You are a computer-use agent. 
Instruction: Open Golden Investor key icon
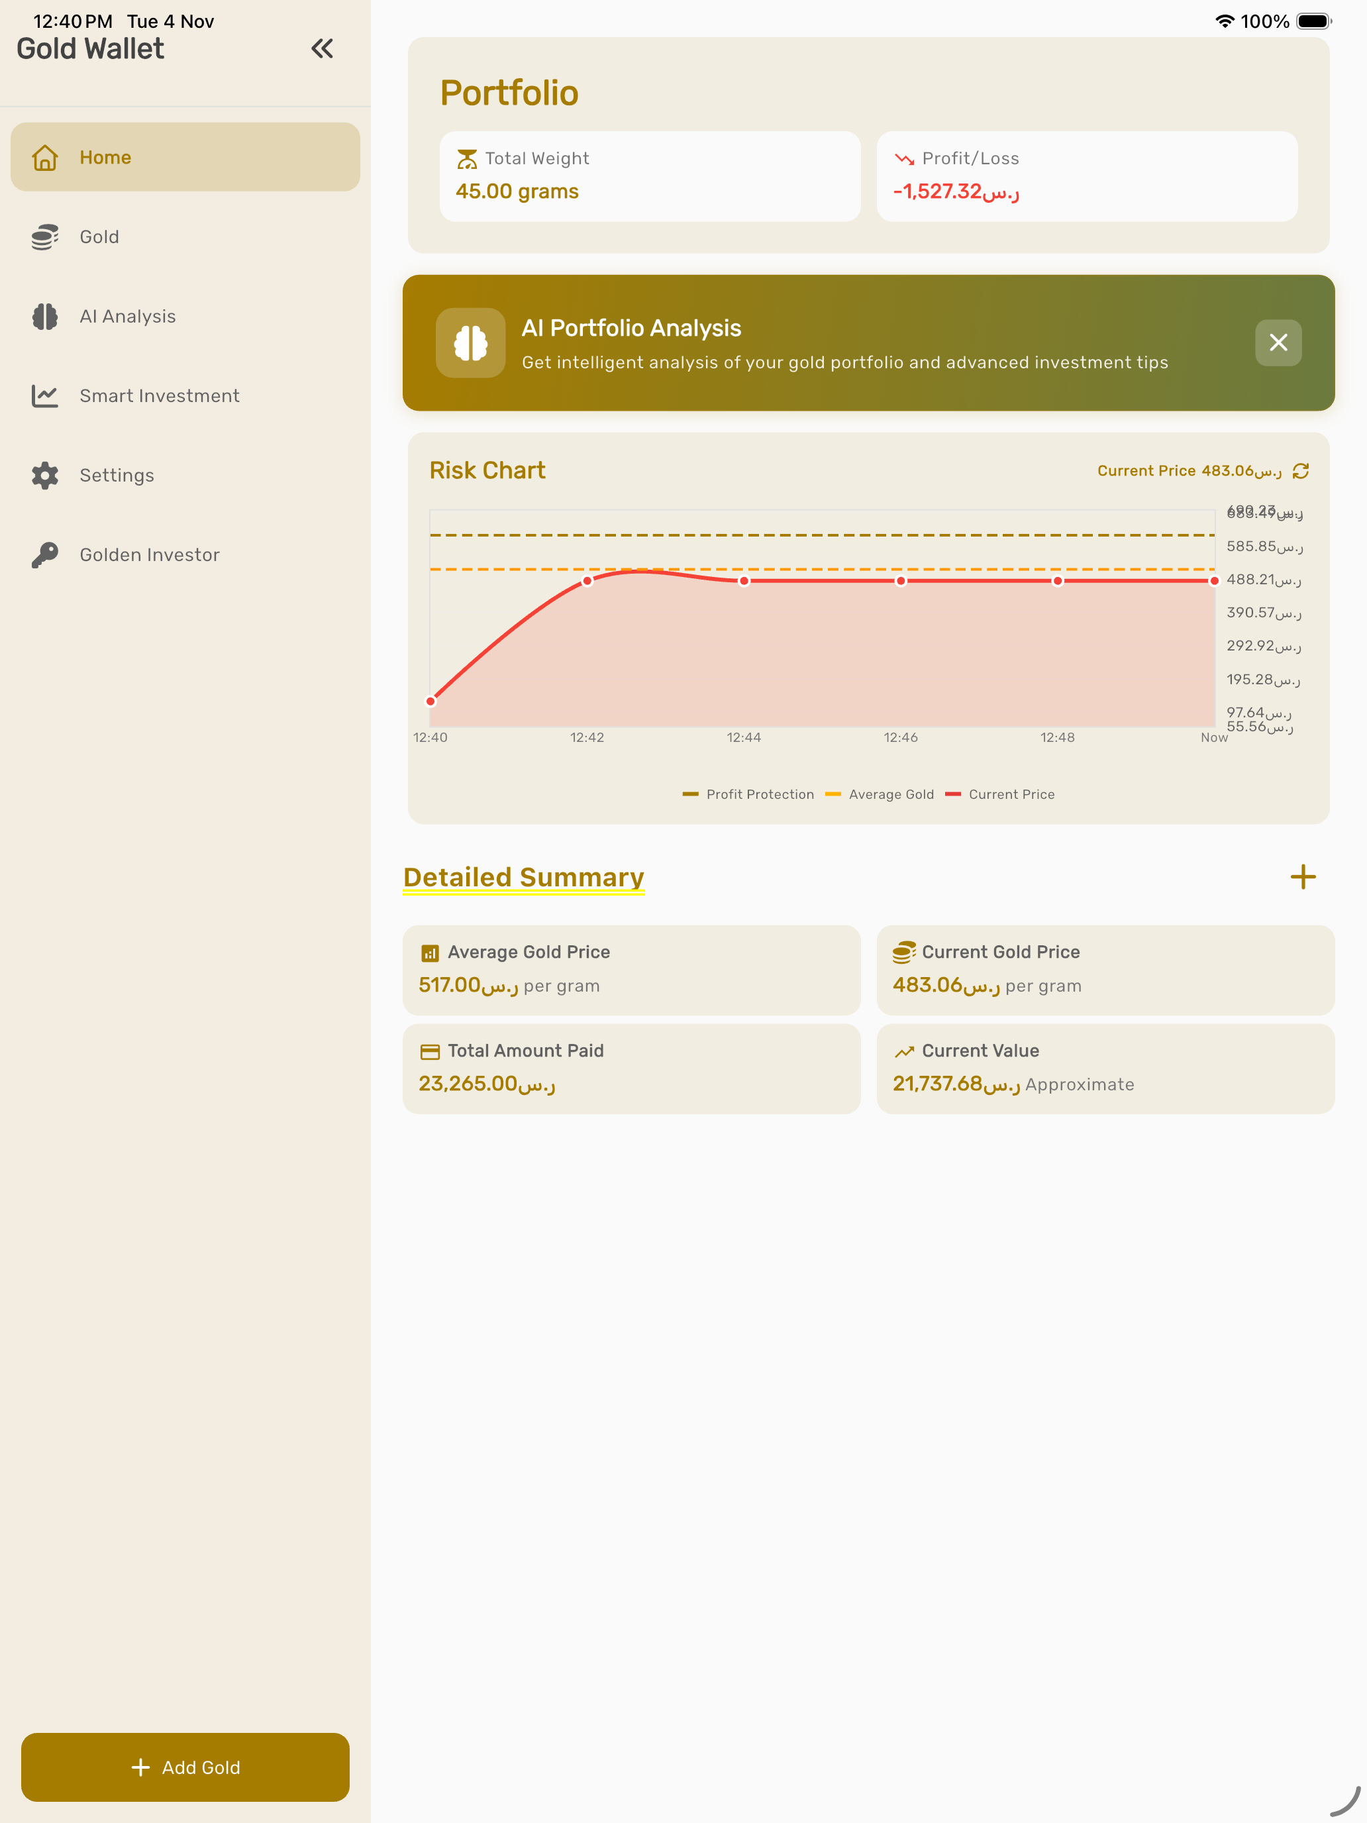tap(45, 554)
